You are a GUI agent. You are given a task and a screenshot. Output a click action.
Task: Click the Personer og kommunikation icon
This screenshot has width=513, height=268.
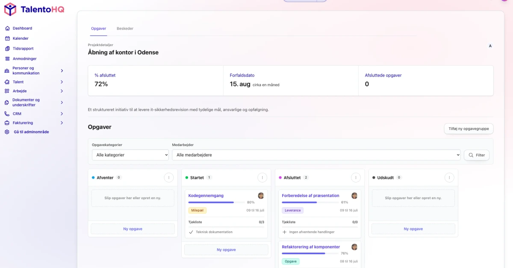tap(7, 71)
